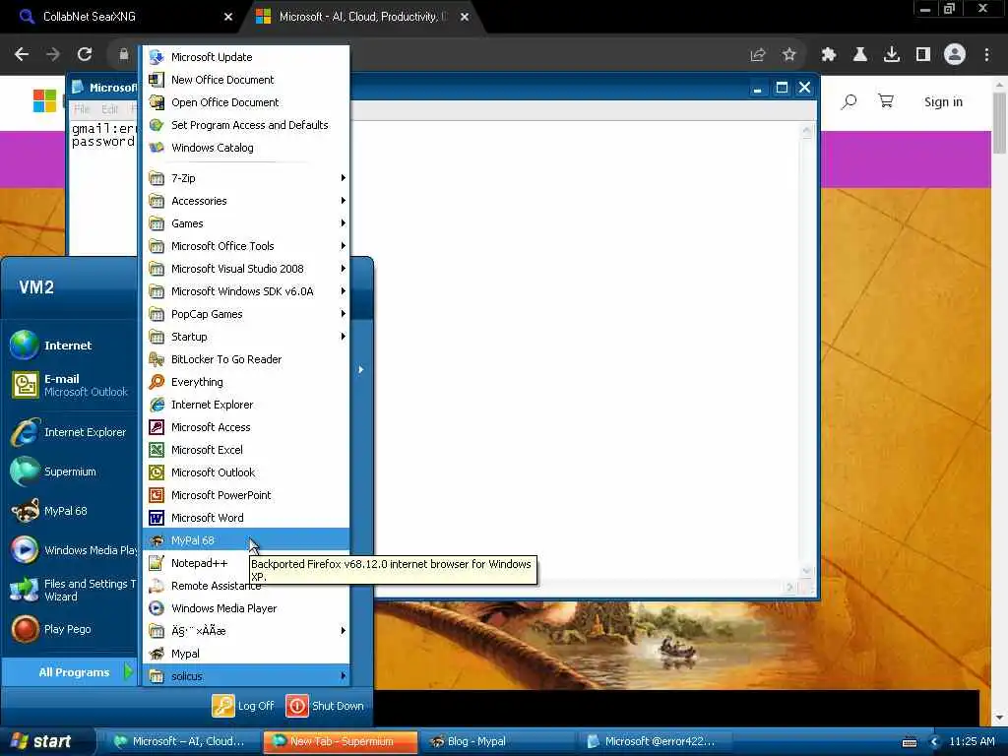Click the Sign in link

click(x=943, y=101)
